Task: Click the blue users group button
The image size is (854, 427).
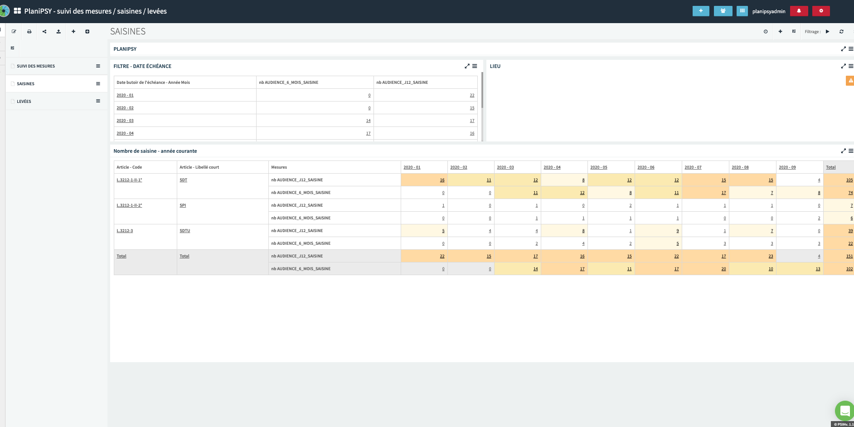Action: pos(723,11)
